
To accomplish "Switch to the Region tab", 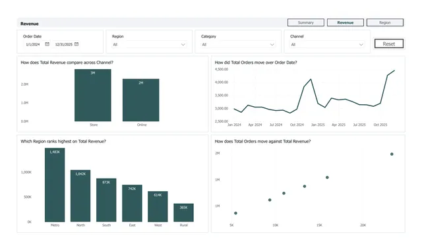I will [385, 22].
